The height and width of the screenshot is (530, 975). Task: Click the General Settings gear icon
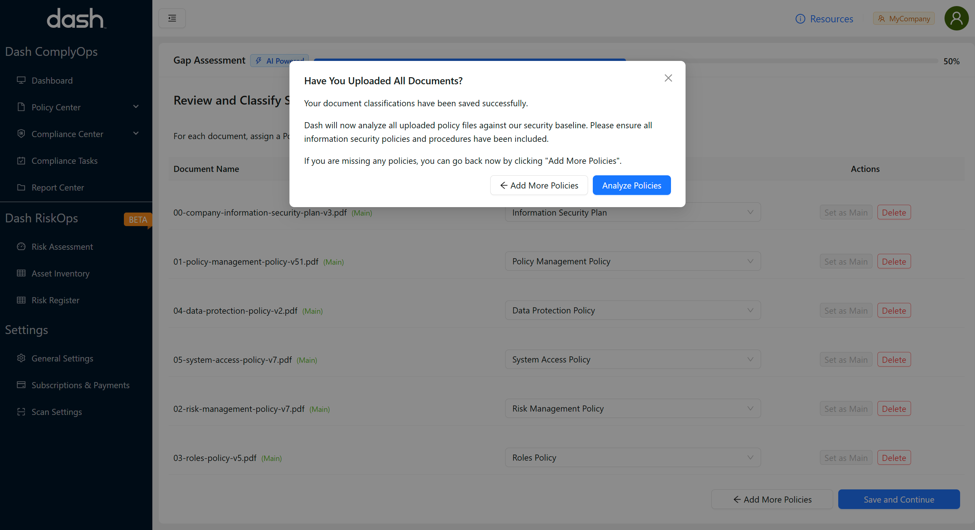coord(21,358)
